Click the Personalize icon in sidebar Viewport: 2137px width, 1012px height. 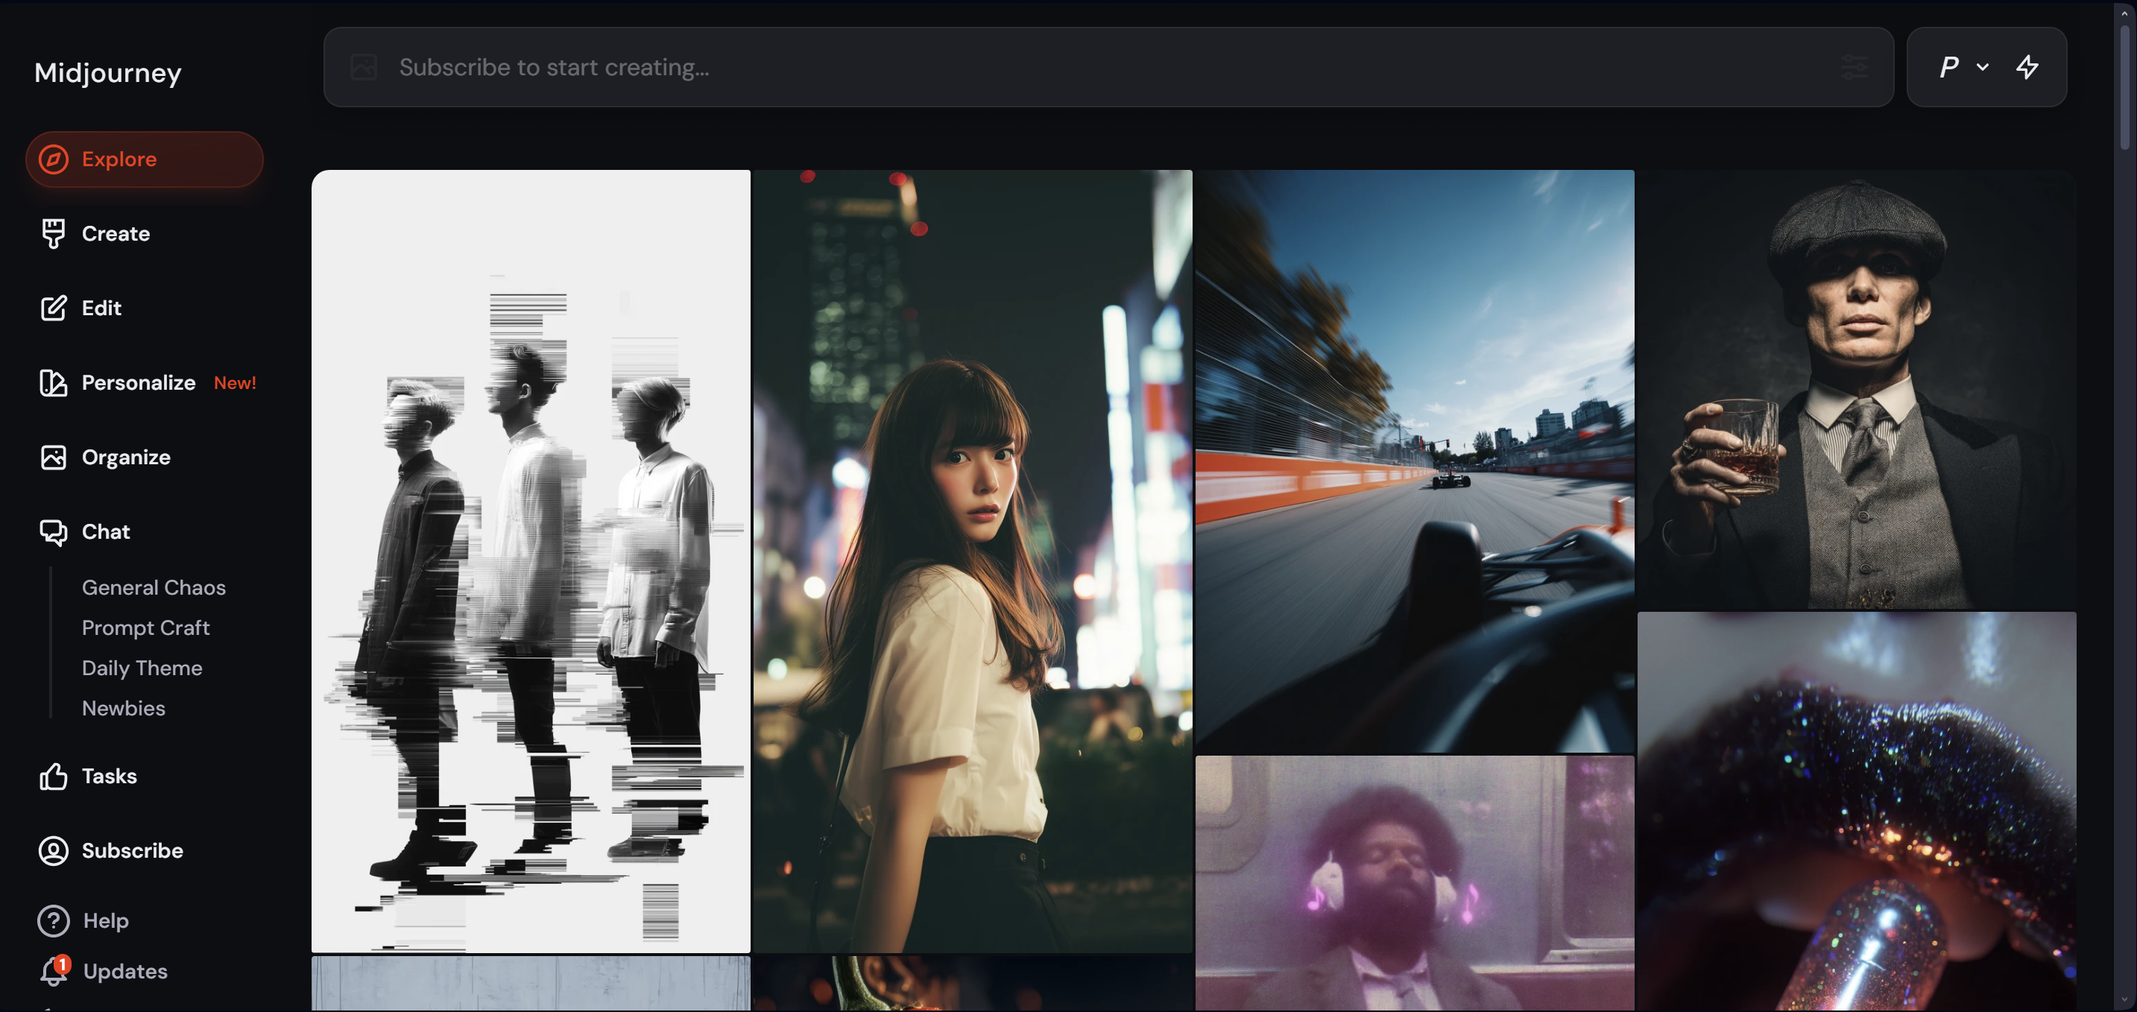[x=54, y=382]
